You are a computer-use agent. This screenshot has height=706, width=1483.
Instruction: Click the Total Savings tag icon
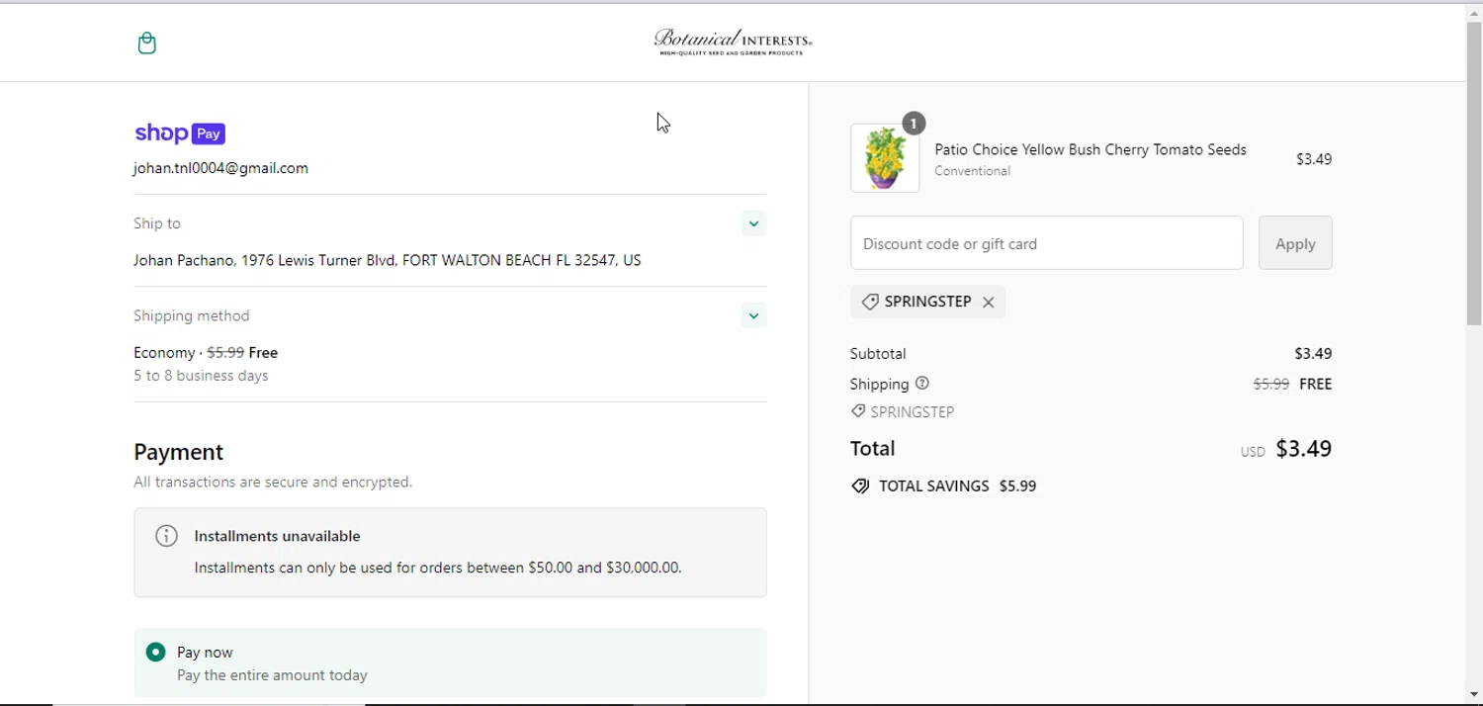pyautogui.click(x=860, y=486)
